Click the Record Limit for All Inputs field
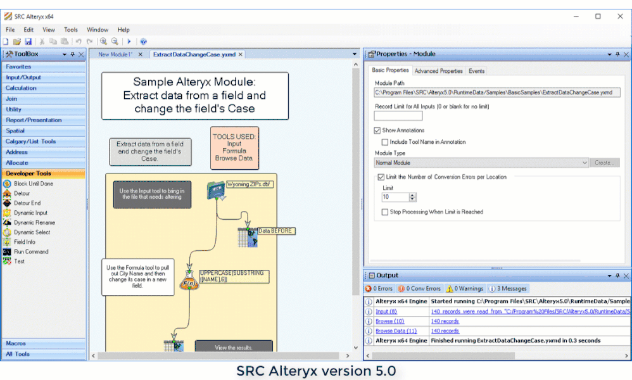Screen dimensions: 632x380 [x=398, y=116]
